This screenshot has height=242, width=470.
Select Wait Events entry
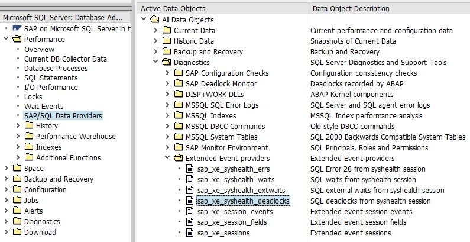pos(44,107)
